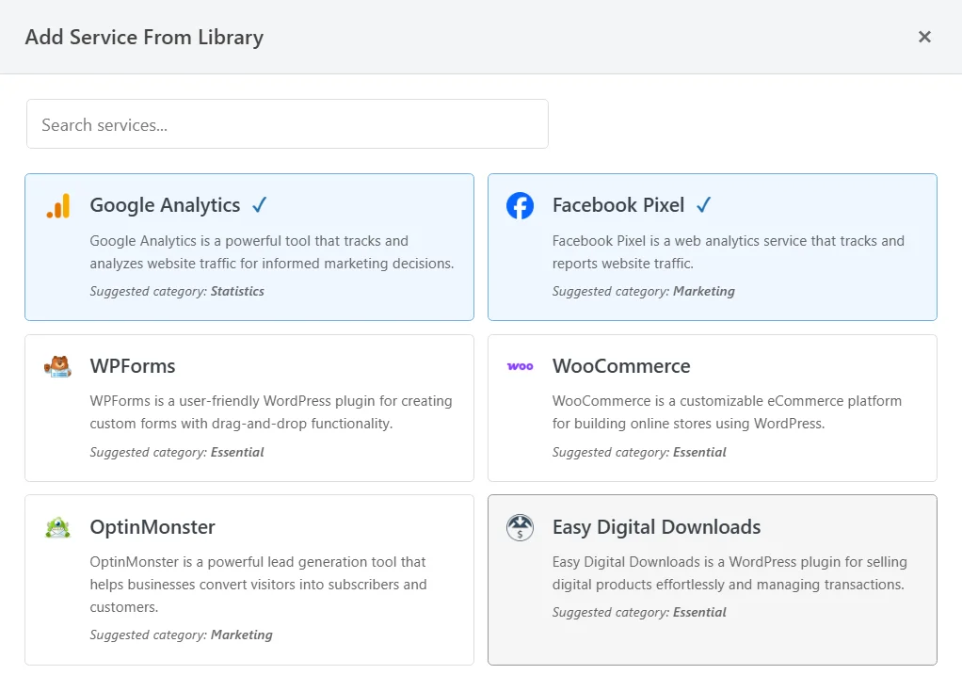This screenshot has width=962, height=691.
Task: Click Easy Digital Downloads' 'Suggested category: Essential' text
Action: tap(639, 613)
